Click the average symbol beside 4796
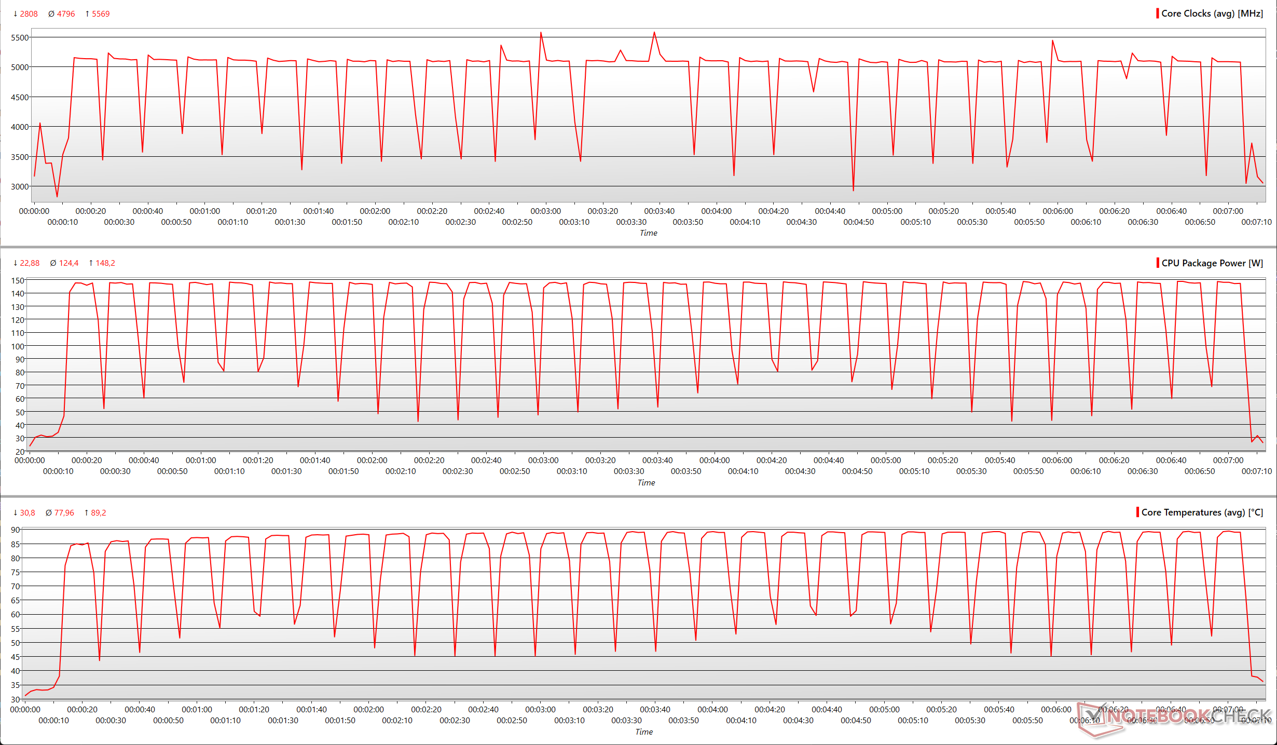This screenshot has width=1277, height=745. click(x=51, y=14)
